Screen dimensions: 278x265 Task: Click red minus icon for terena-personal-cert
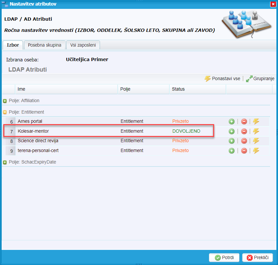[244, 151]
